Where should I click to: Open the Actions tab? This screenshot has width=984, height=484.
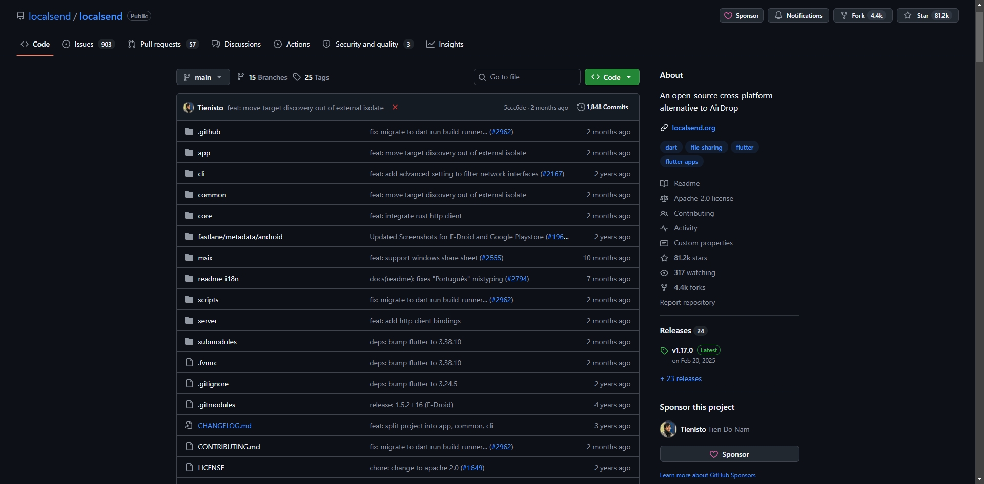[292, 44]
